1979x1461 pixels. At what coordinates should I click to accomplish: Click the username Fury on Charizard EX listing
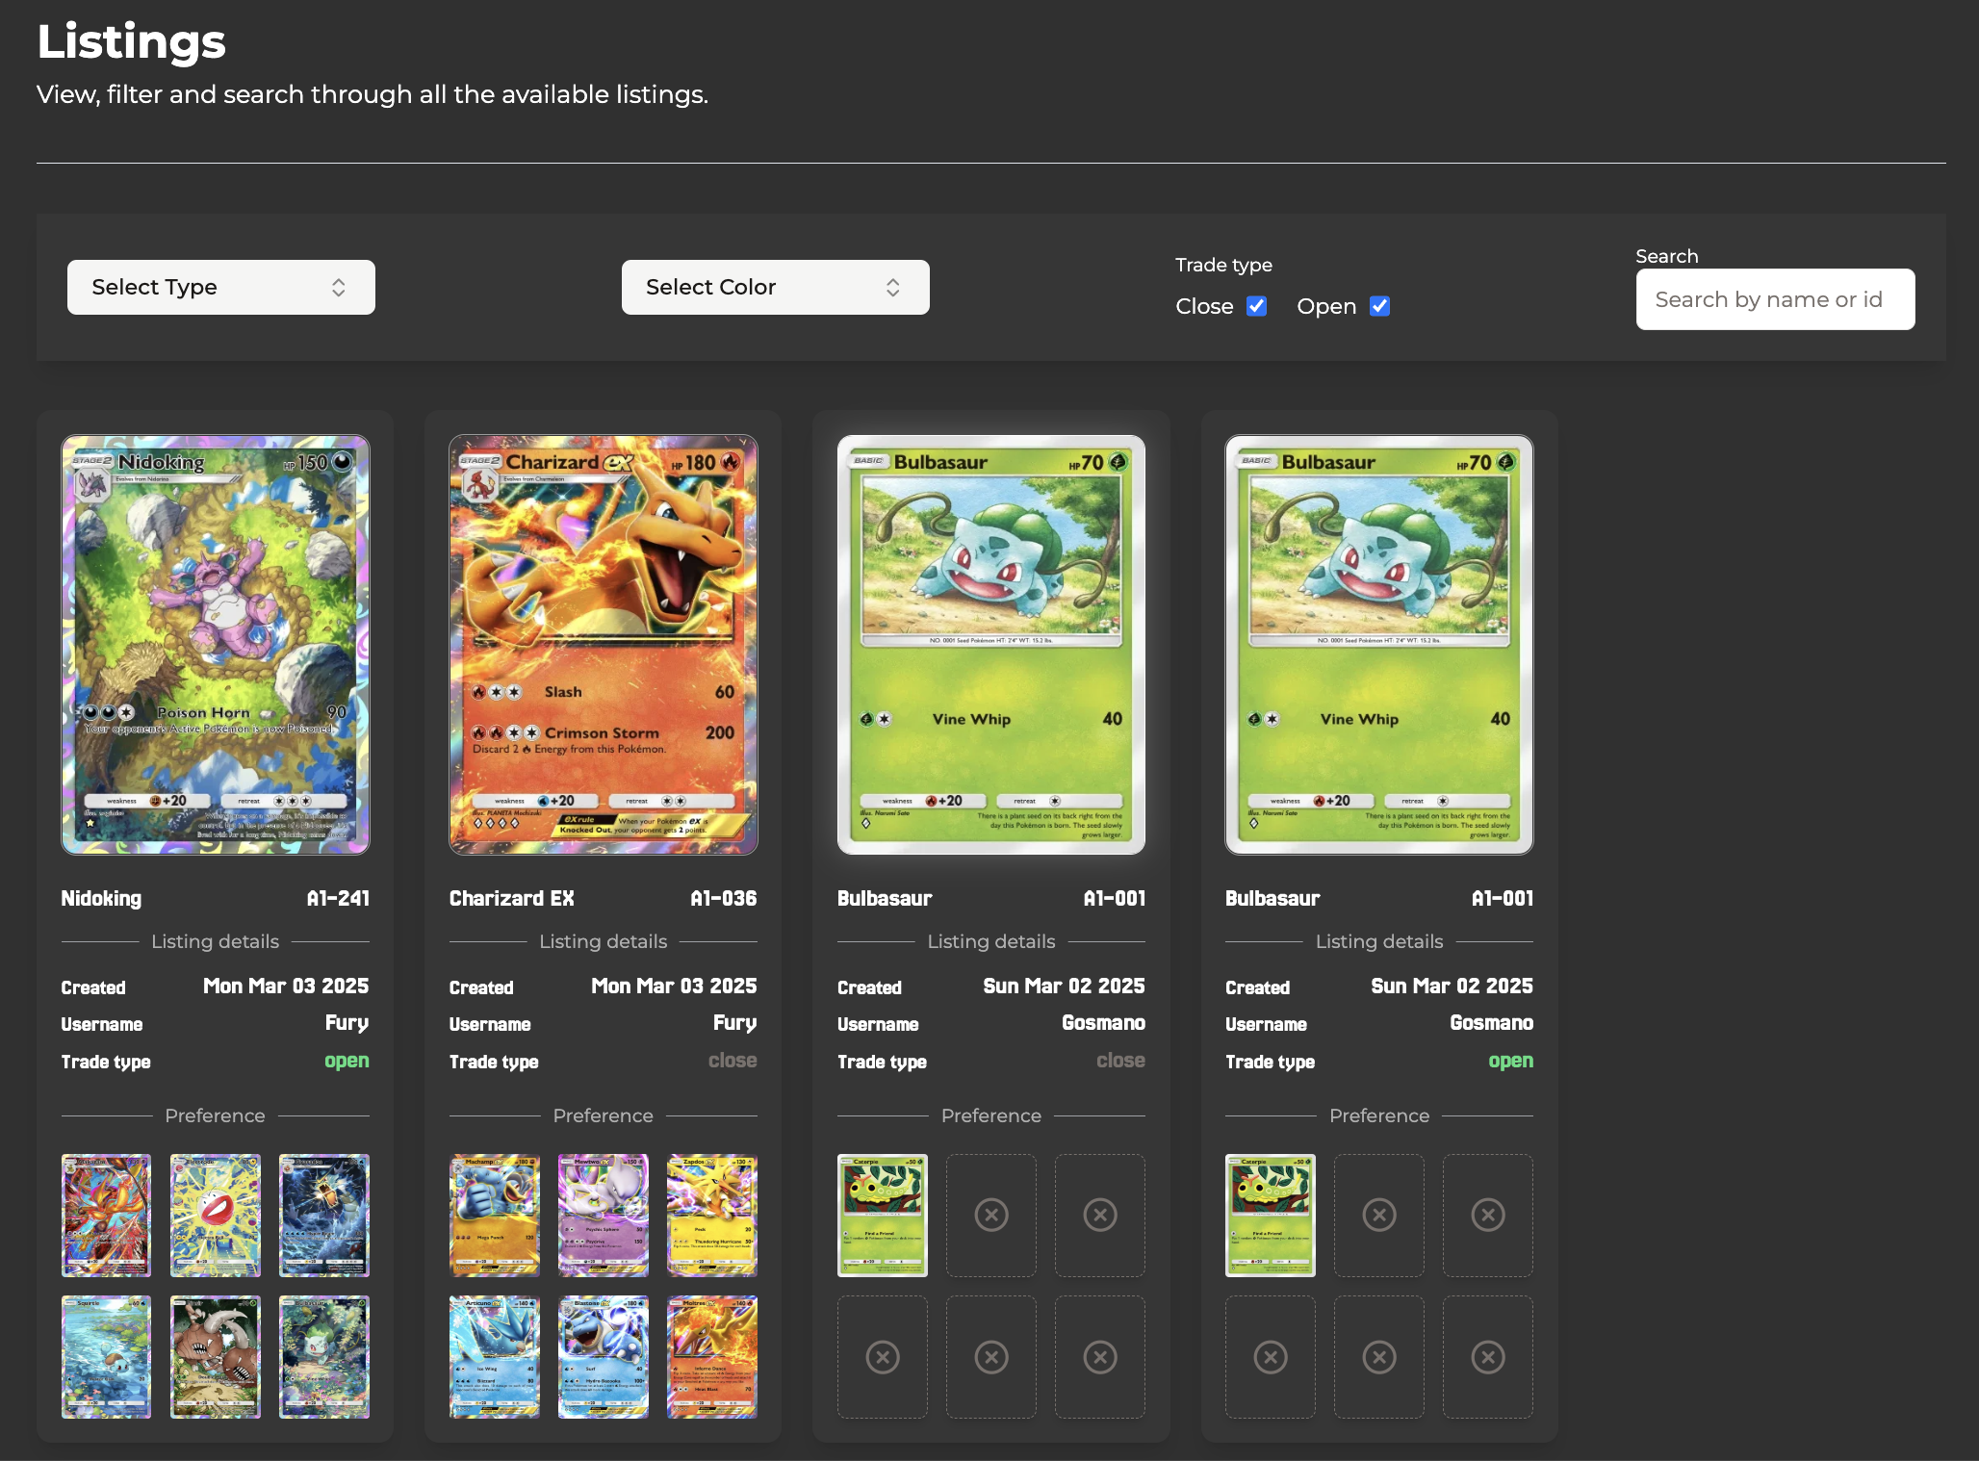[x=735, y=1023]
